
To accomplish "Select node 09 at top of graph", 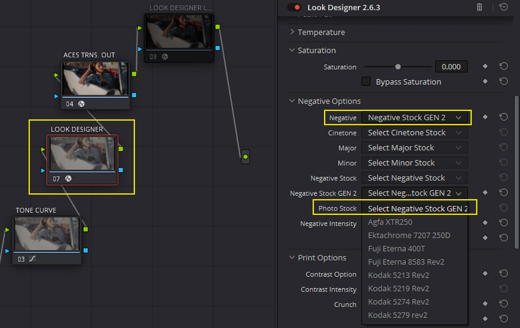I will (179, 38).
